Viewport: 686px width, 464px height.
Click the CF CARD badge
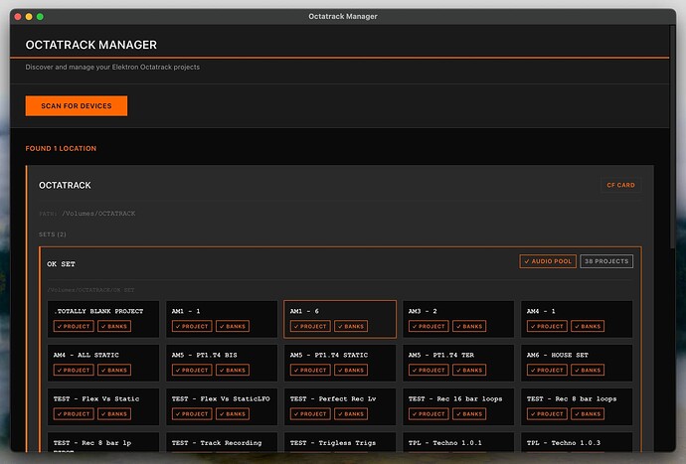[x=620, y=185]
